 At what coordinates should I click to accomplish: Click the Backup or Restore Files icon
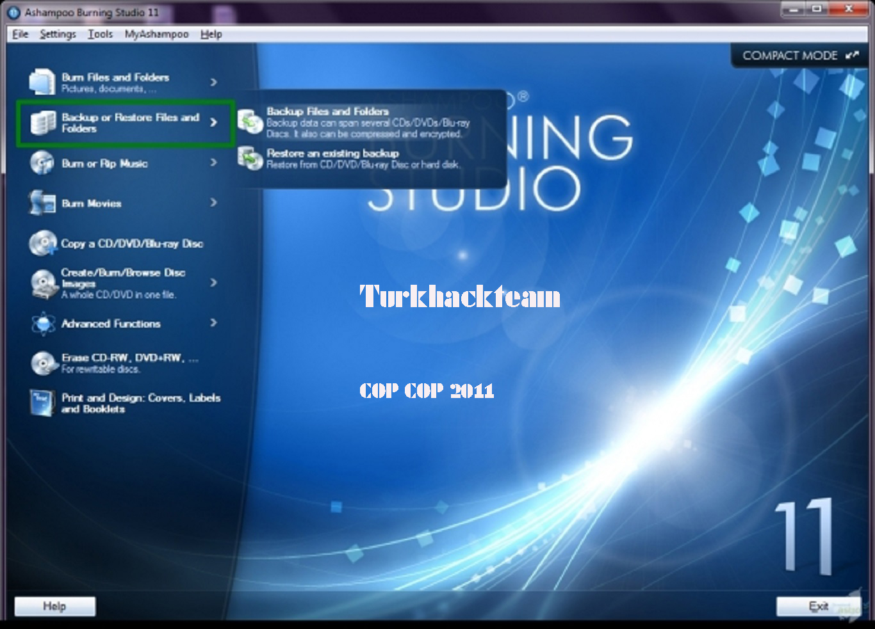point(43,122)
